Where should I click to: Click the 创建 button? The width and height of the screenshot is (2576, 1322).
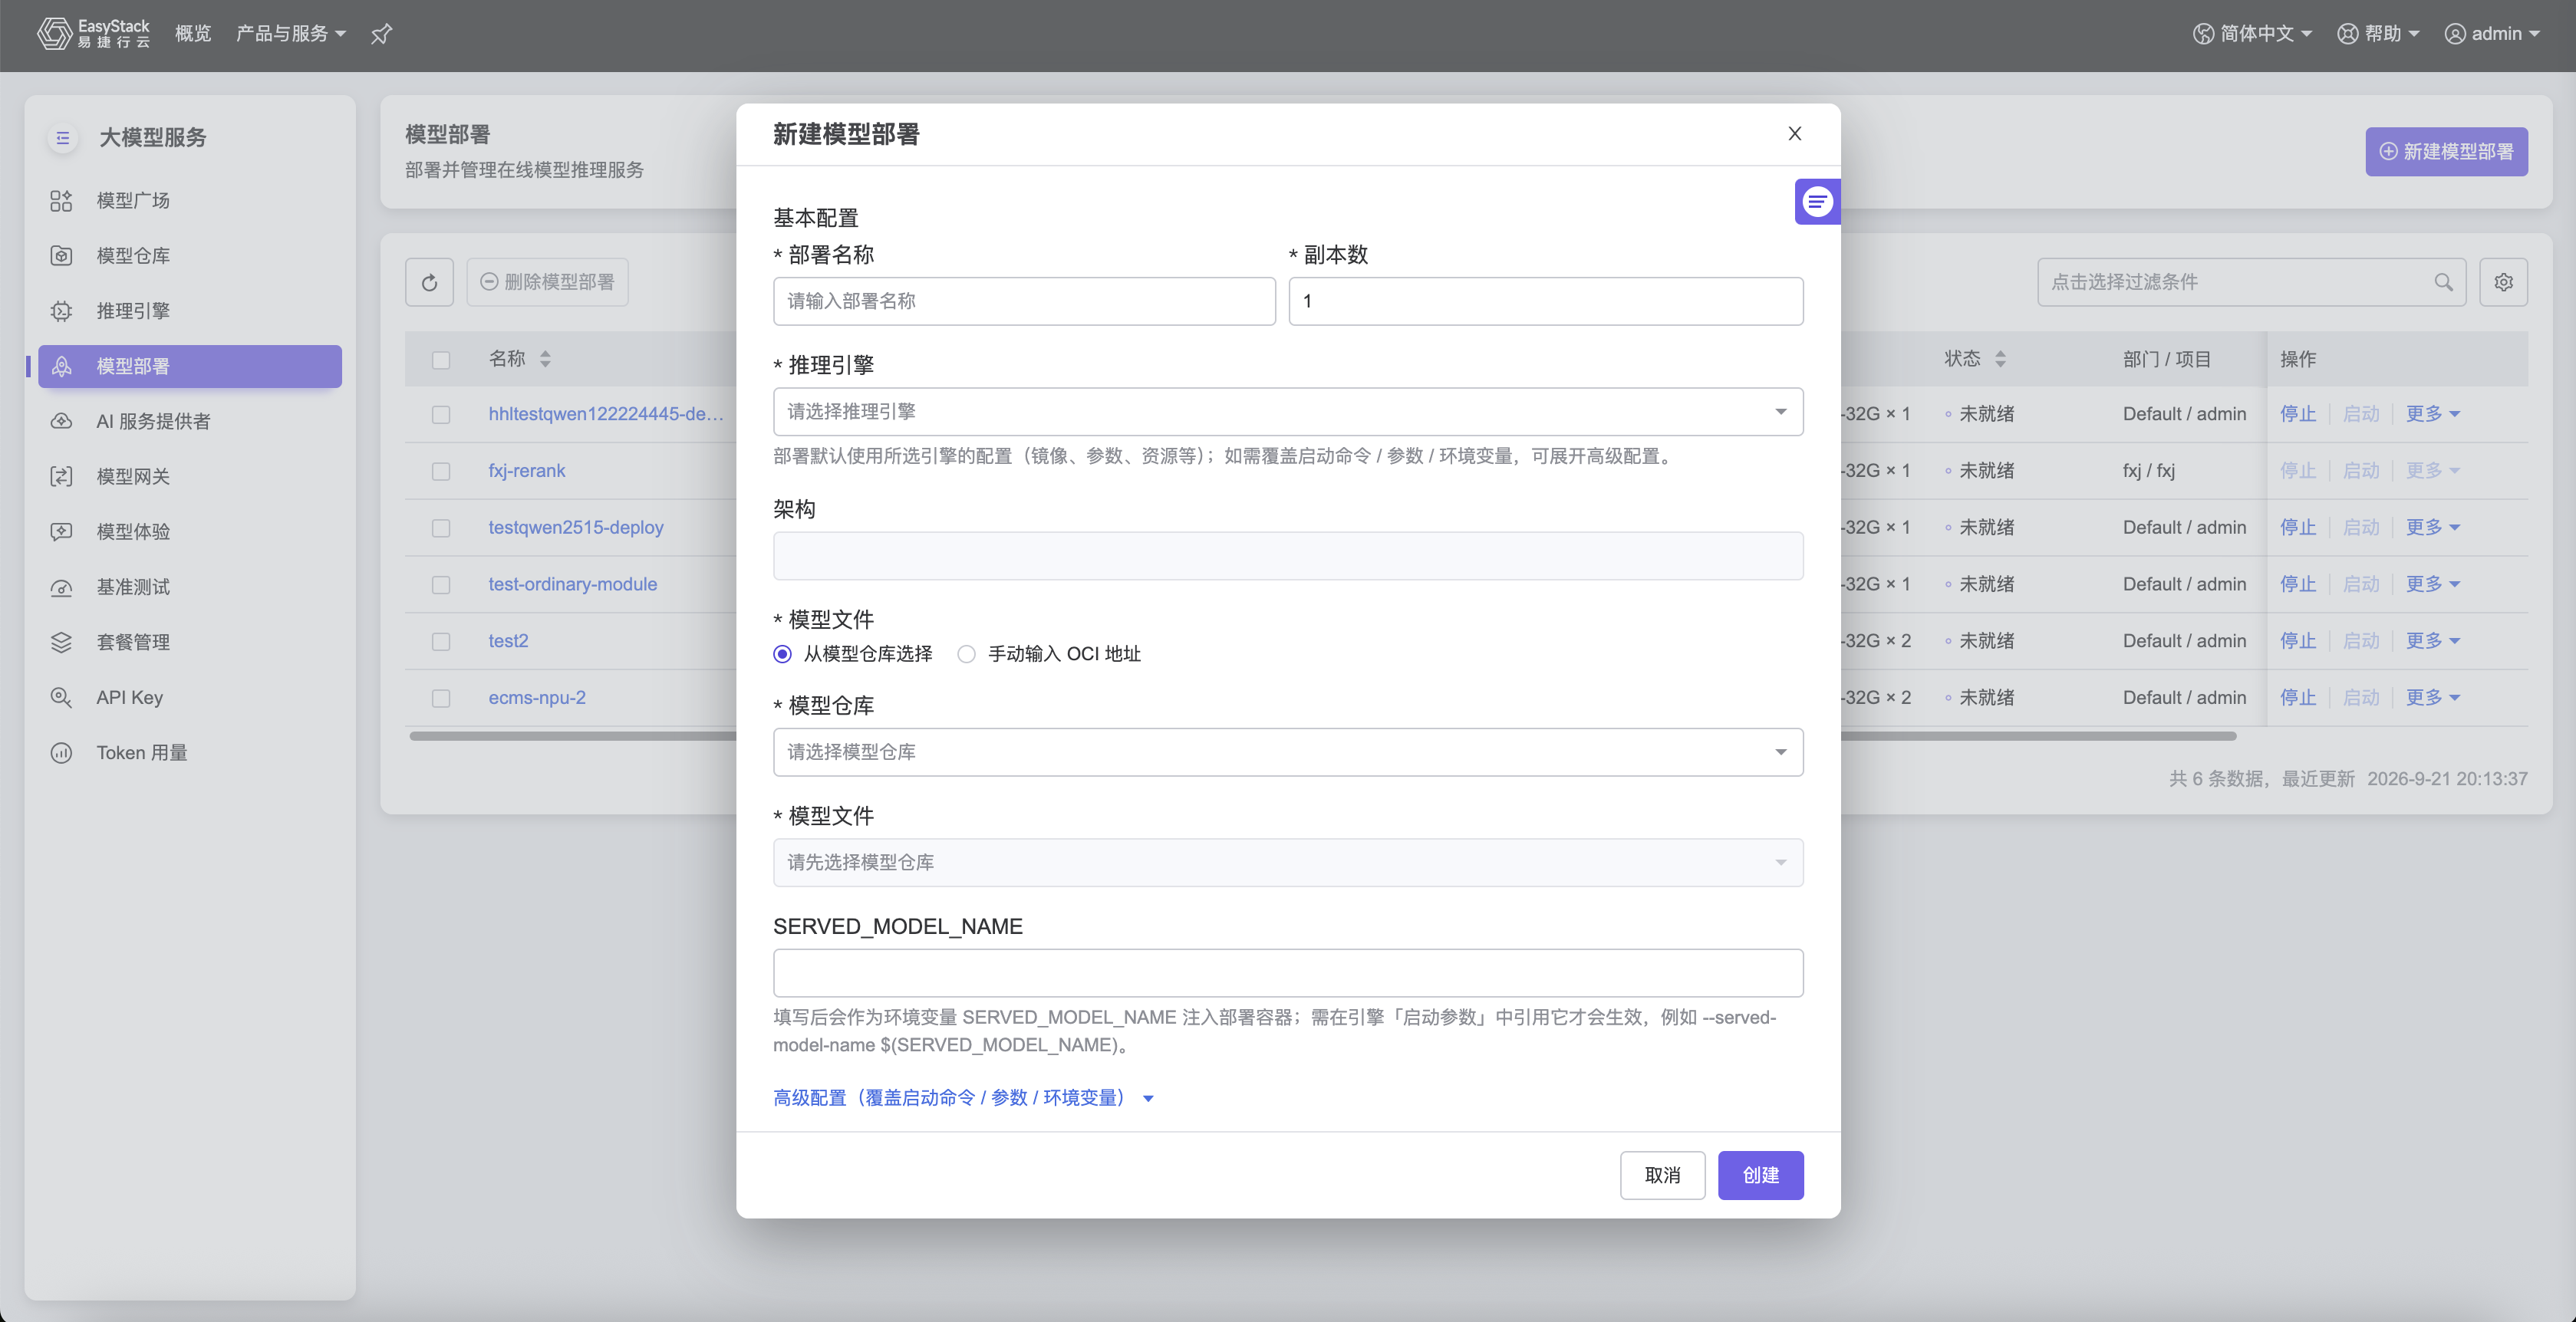point(1760,1176)
